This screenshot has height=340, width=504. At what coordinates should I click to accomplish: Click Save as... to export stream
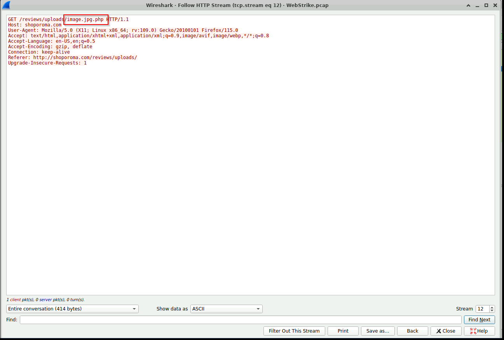coord(377,331)
